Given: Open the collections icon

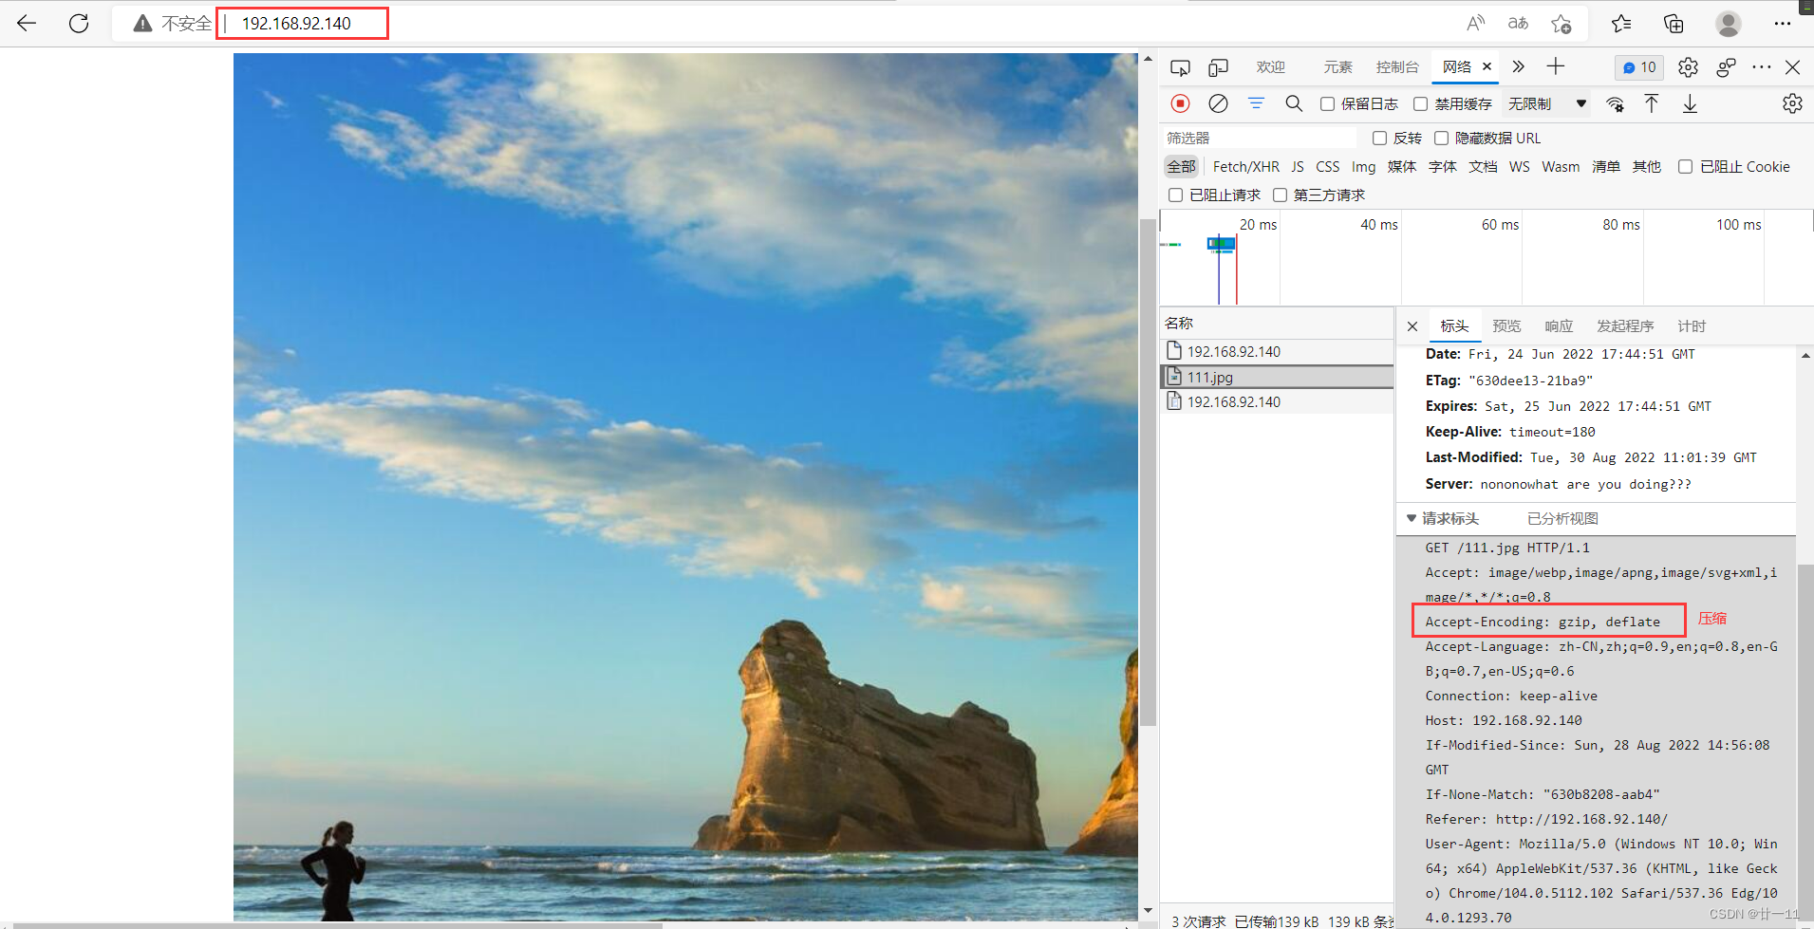Looking at the screenshot, I should [1674, 24].
